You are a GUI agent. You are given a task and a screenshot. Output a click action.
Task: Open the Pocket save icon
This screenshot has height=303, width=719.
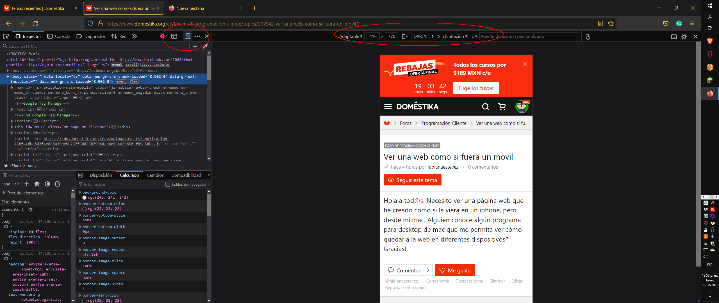click(x=666, y=24)
